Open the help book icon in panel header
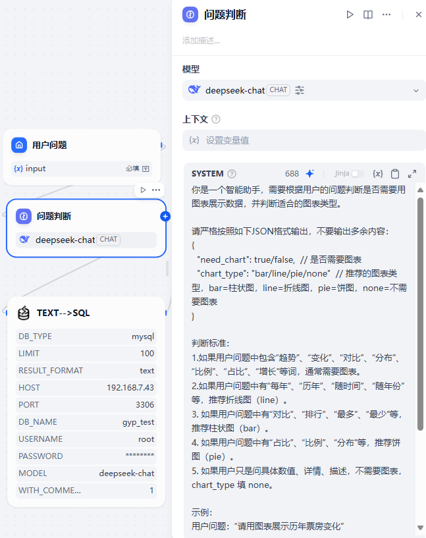426x538 pixels. click(x=368, y=14)
